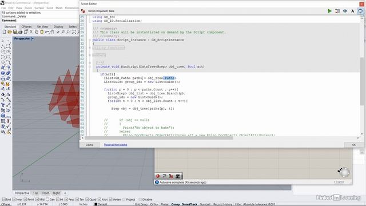
Task: Open the Edit menu in Rhino
Action: click(x=11, y=8)
